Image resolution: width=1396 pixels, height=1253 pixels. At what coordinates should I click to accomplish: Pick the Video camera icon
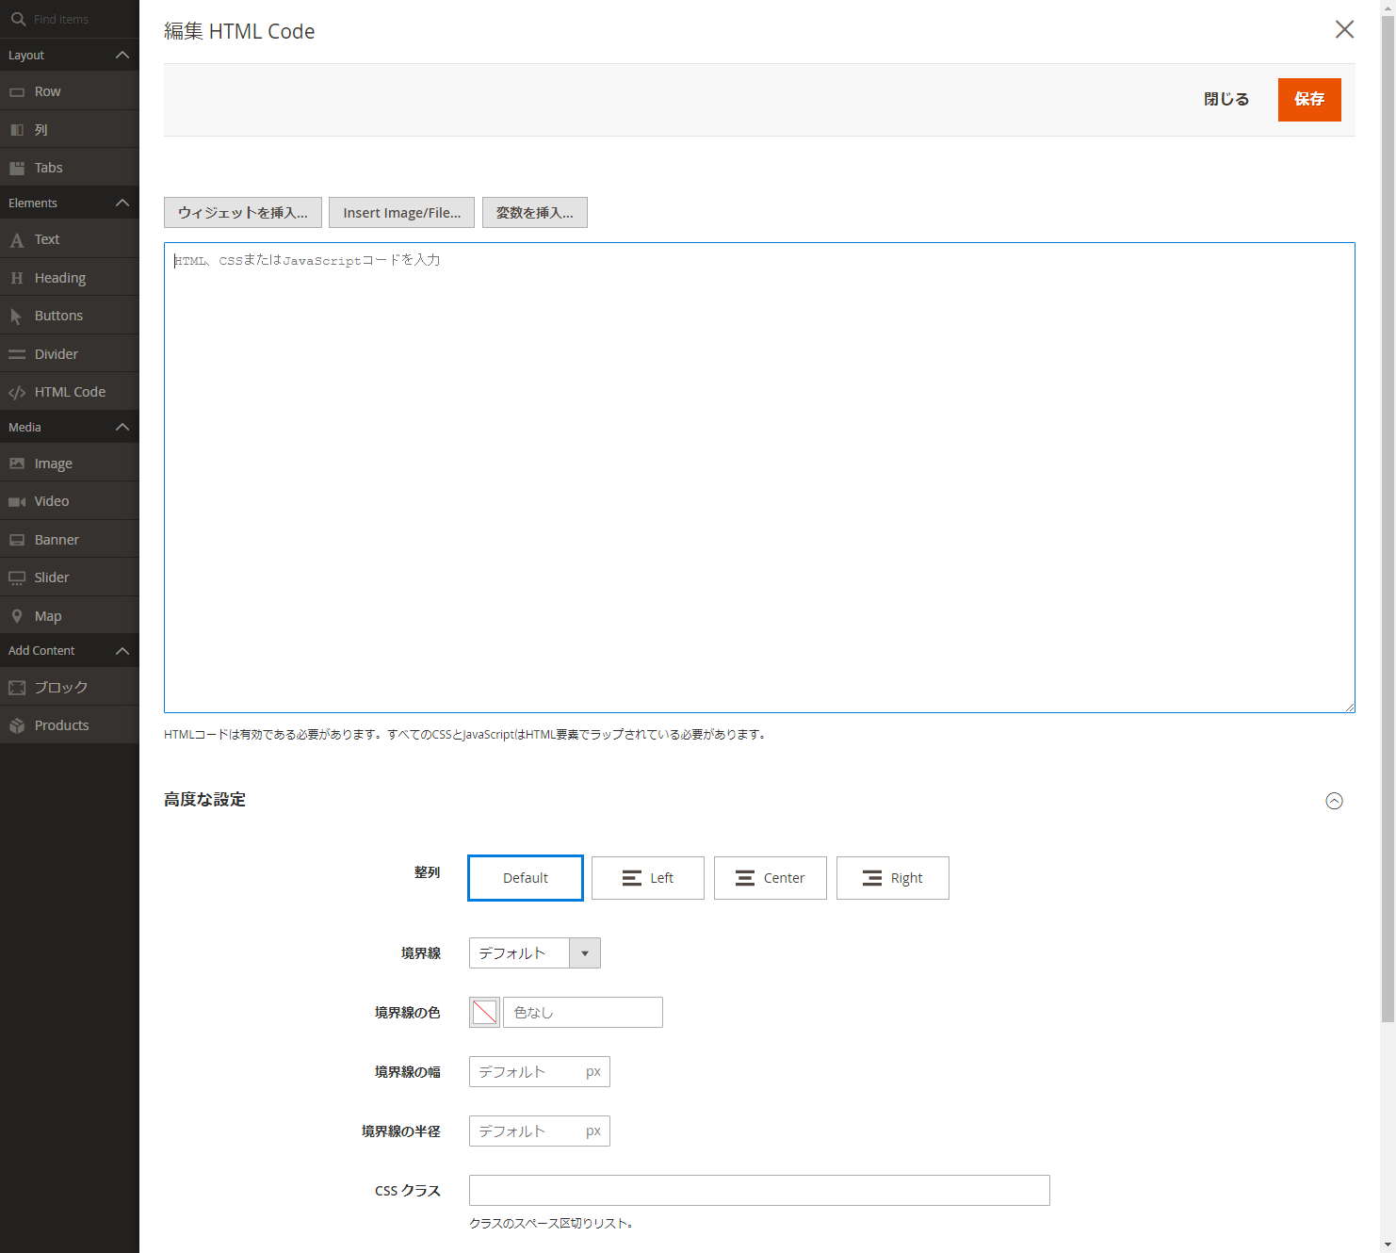coord(17,502)
